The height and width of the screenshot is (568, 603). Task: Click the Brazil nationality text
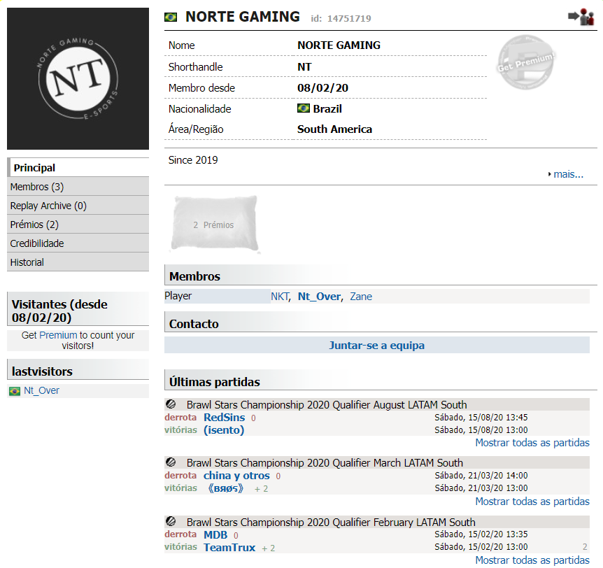[x=327, y=109]
